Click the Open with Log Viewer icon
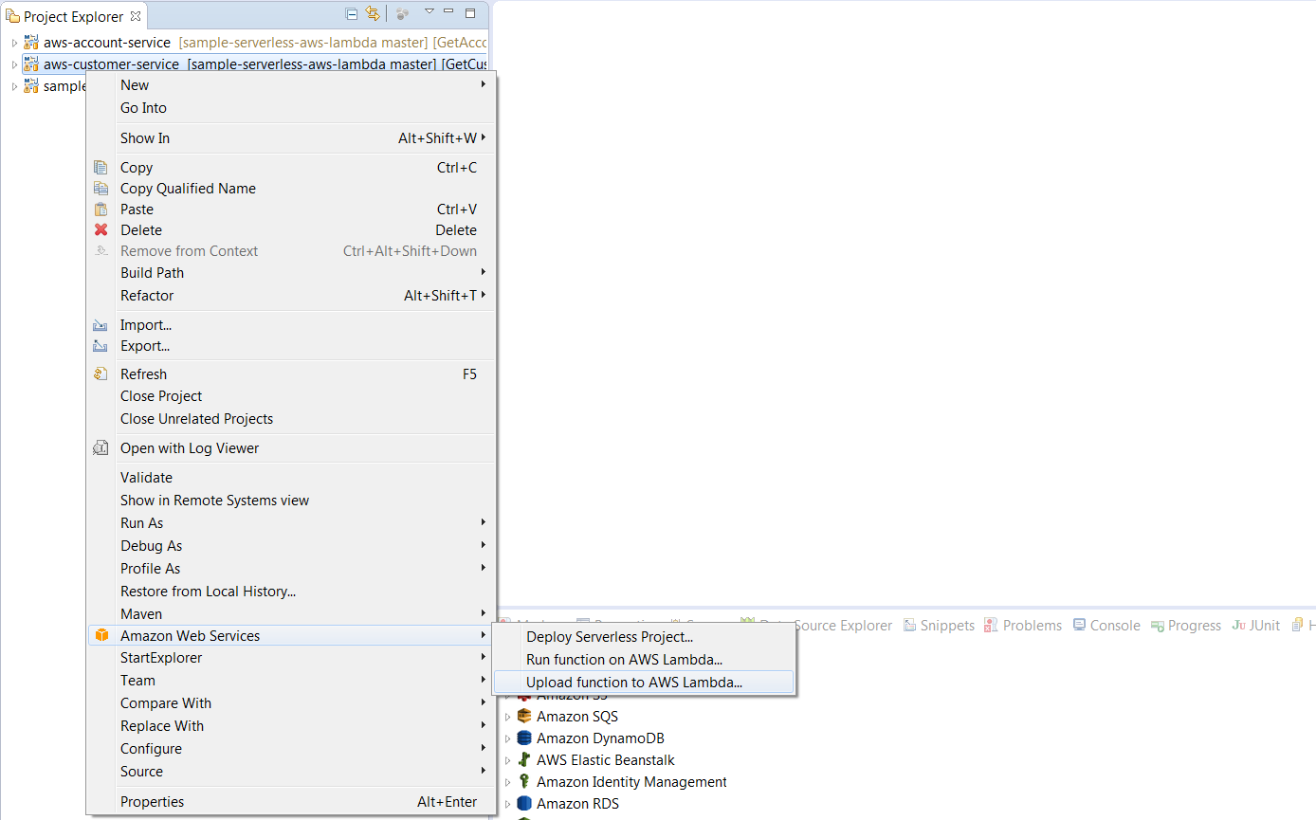 101,448
